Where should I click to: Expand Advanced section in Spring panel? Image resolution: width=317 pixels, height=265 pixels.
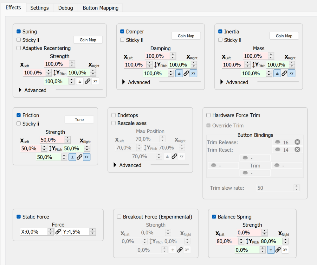pos(20,90)
